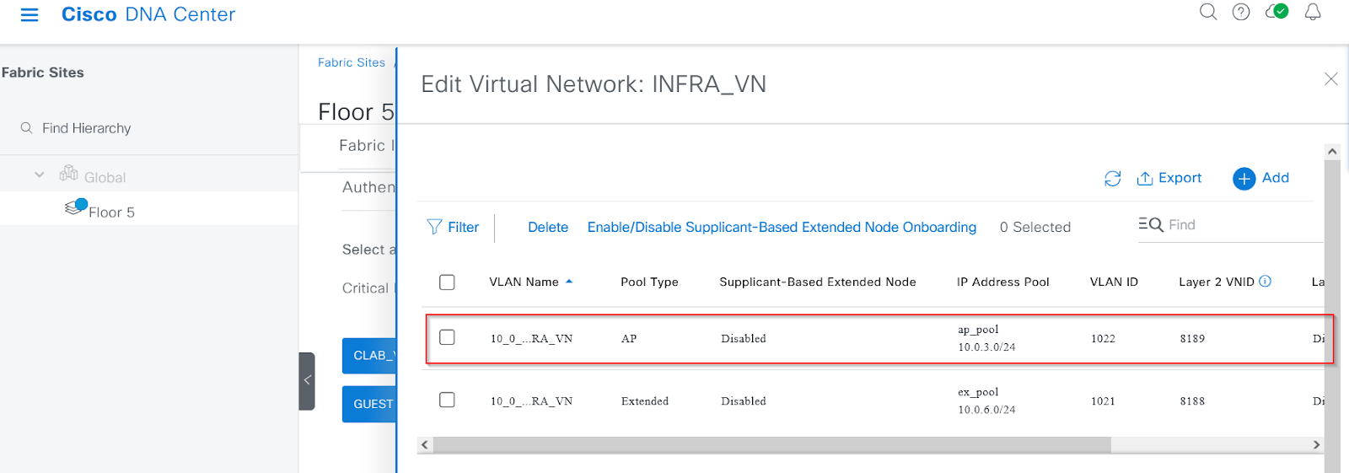Screen dimensions: 1349x473
Task: Click the ex_pool 10.0.6.0/24 cell
Action: click(986, 400)
